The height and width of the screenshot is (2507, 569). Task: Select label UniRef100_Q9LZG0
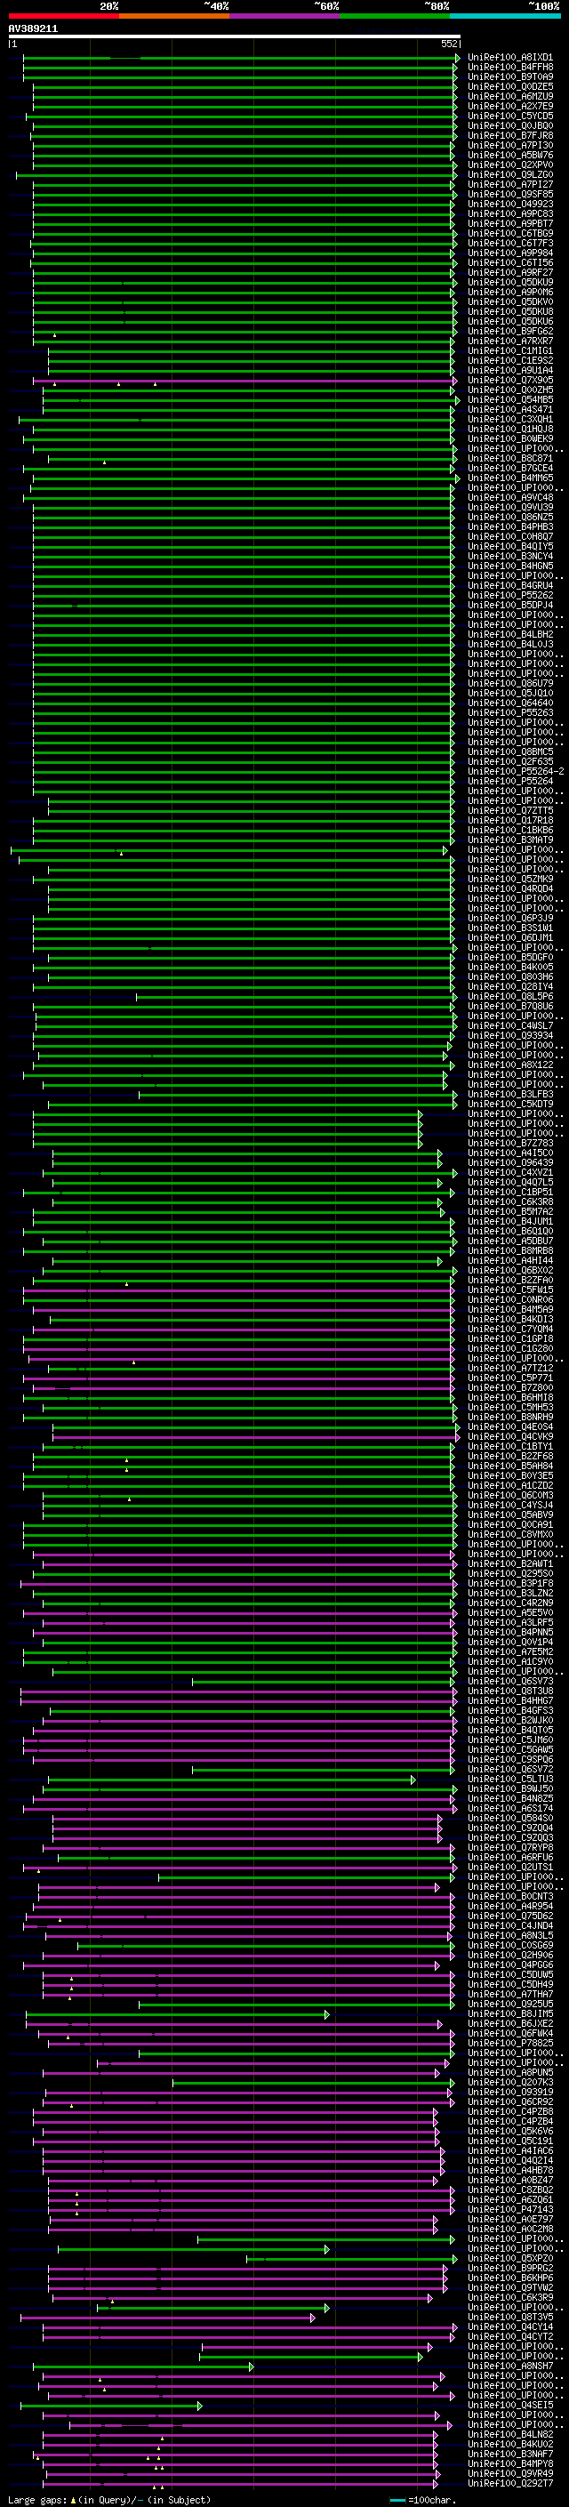pyautogui.click(x=509, y=175)
